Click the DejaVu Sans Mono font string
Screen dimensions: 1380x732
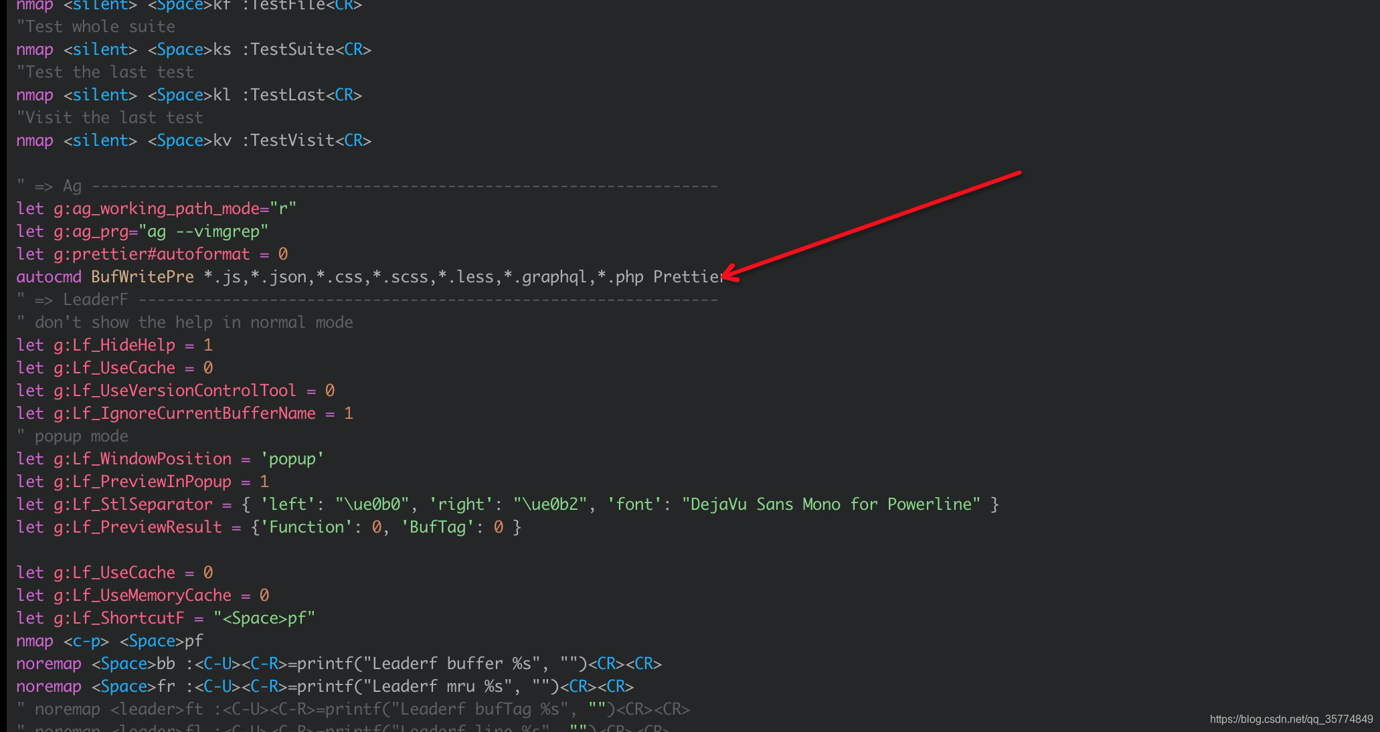(x=831, y=505)
